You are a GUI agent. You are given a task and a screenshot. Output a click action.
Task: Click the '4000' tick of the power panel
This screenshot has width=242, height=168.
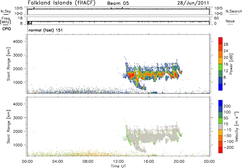pos(18,42)
